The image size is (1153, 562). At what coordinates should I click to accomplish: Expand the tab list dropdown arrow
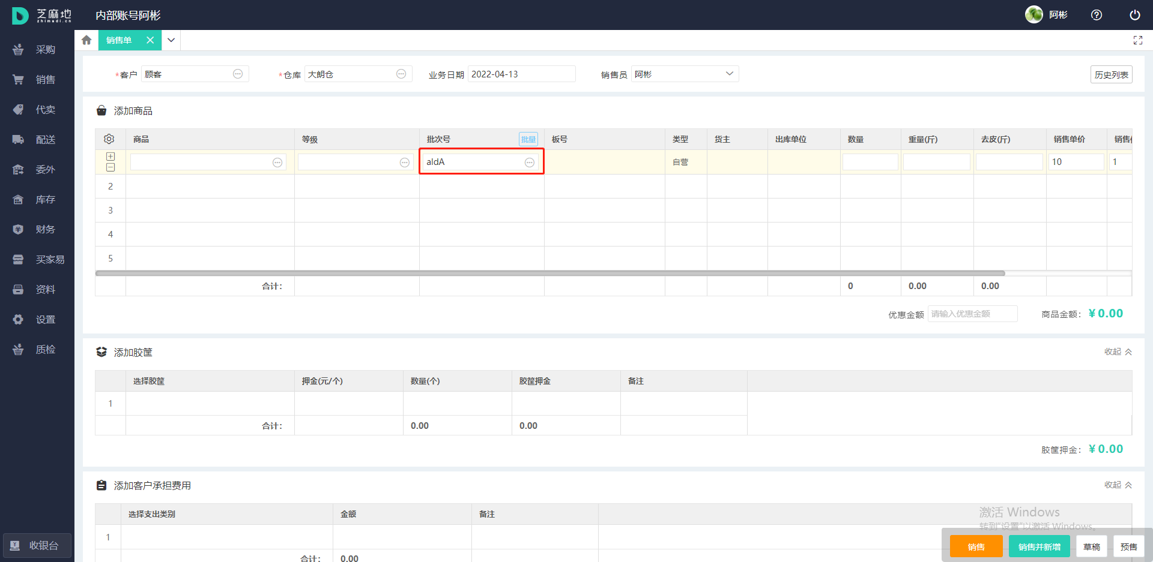pos(171,40)
